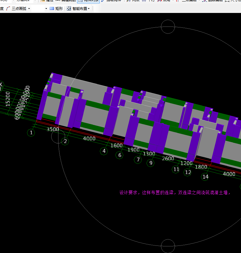The height and width of the screenshot is (253, 241).
Task: Open the dropdown arrow beside 三点画弧
Action: tap(29, 8)
